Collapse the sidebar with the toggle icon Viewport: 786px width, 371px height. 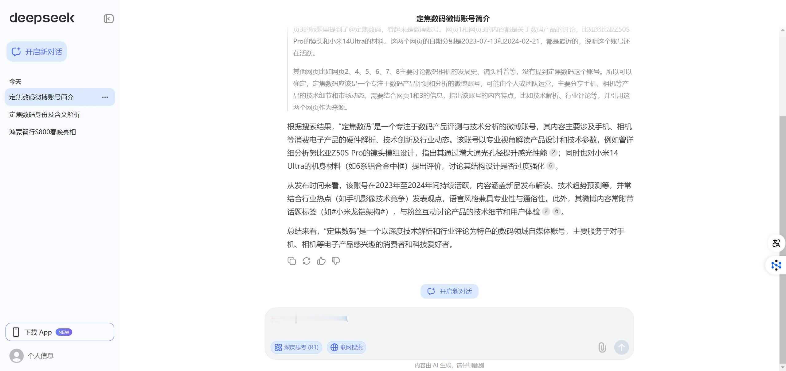pyautogui.click(x=108, y=19)
